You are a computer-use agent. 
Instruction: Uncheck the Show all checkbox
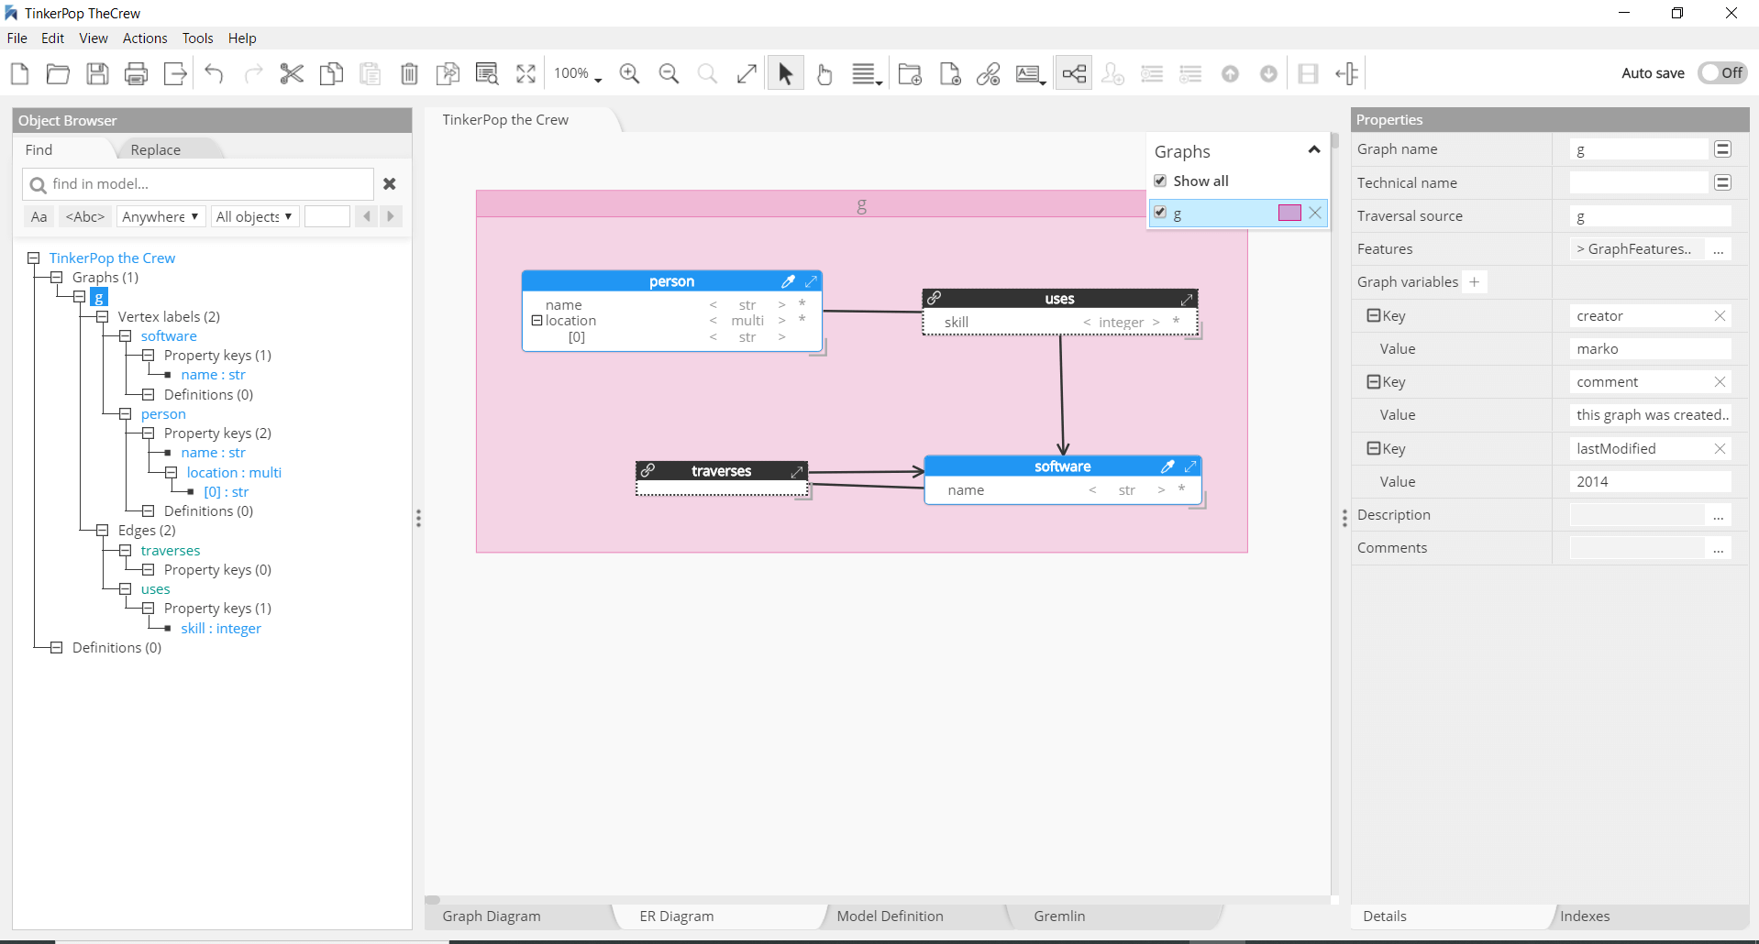click(x=1160, y=181)
